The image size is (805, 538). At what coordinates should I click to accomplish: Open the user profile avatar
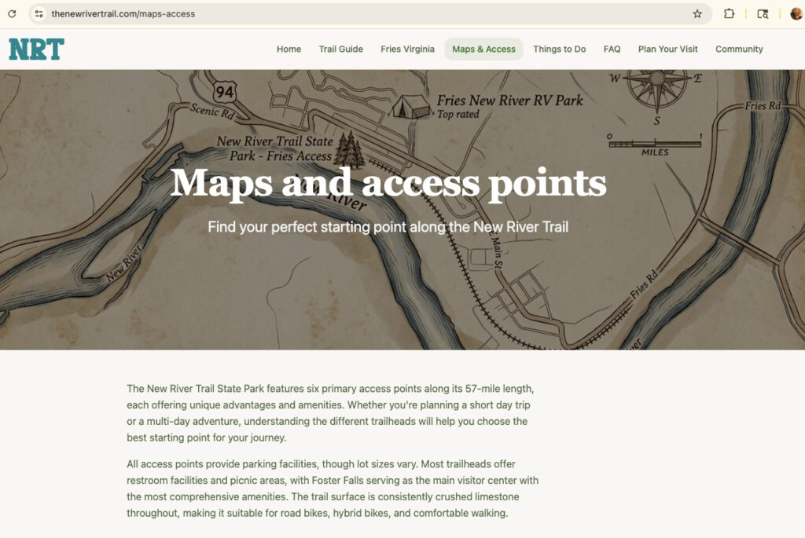tap(796, 13)
